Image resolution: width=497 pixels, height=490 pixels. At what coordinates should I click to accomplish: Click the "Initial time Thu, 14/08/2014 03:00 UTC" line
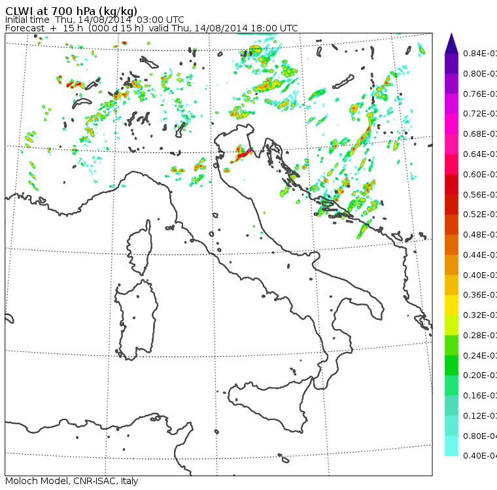[94, 20]
